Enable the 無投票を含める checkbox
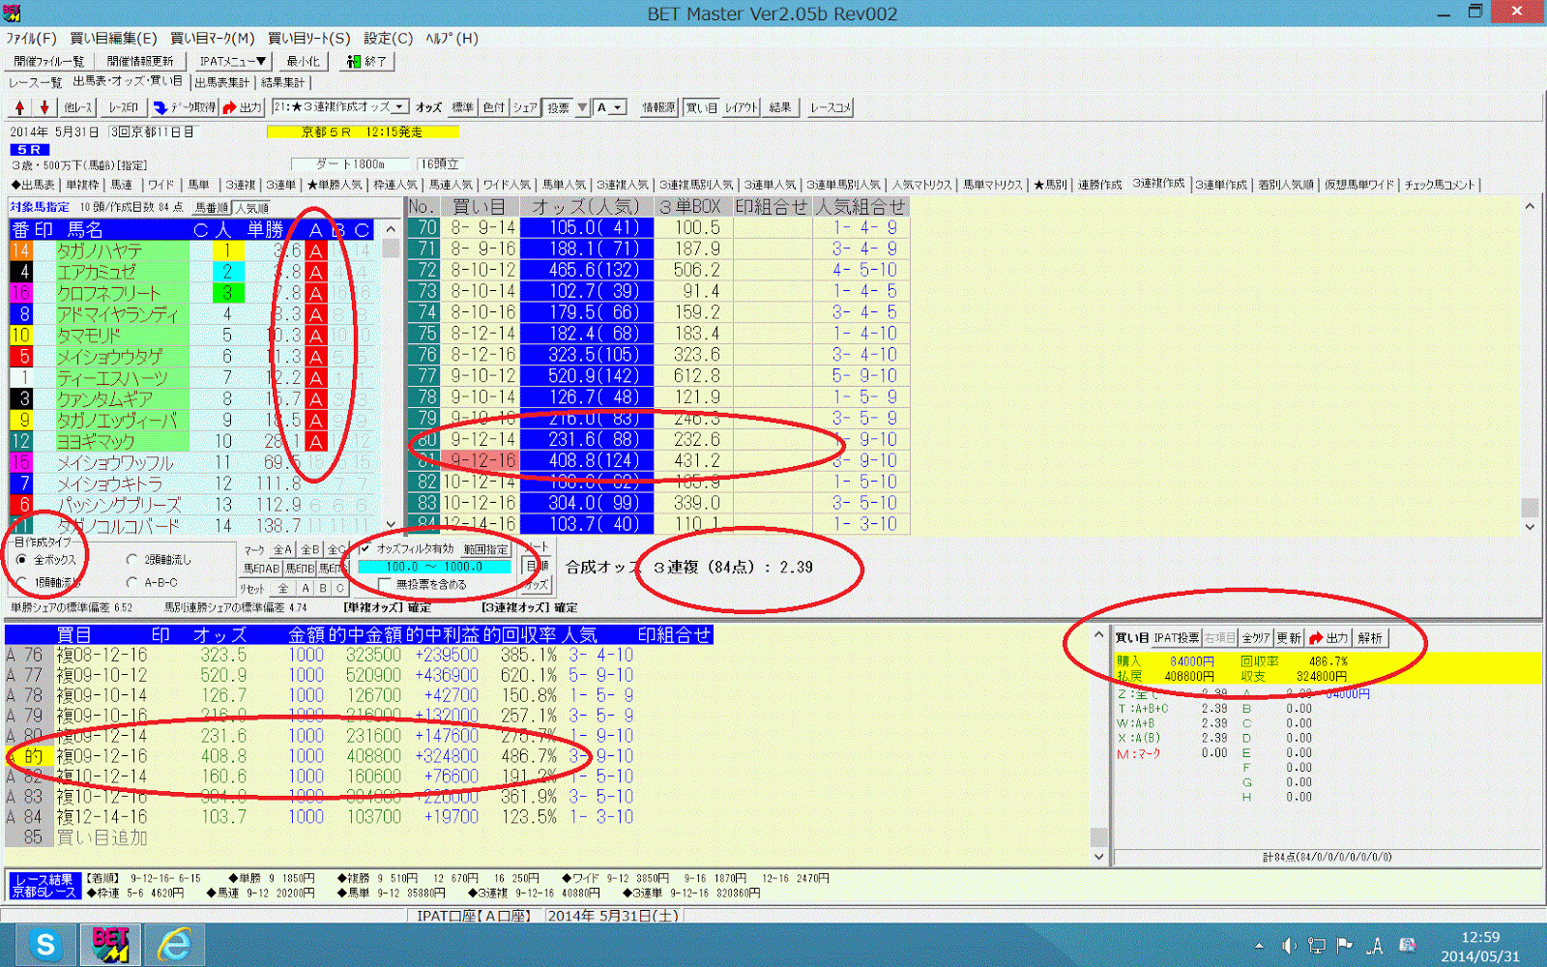The height and width of the screenshot is (967, 1547). [423, 584]
